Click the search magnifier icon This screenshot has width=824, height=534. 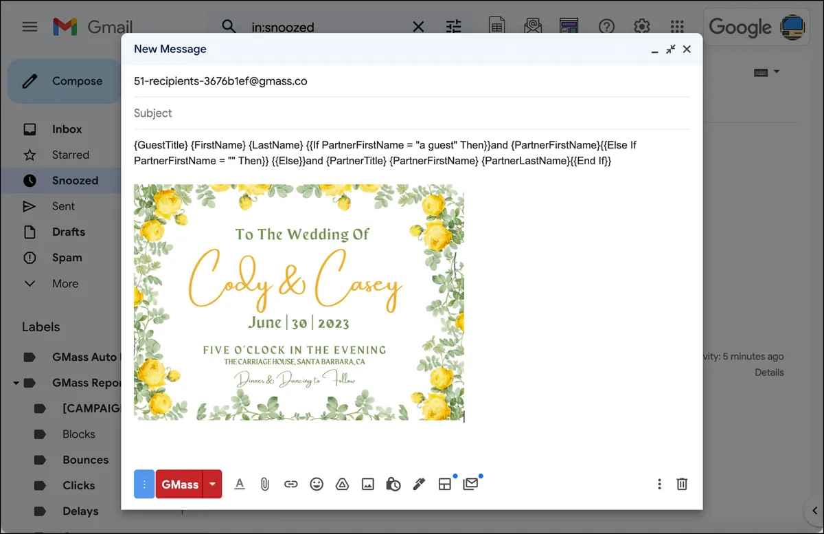coord(229,27)
